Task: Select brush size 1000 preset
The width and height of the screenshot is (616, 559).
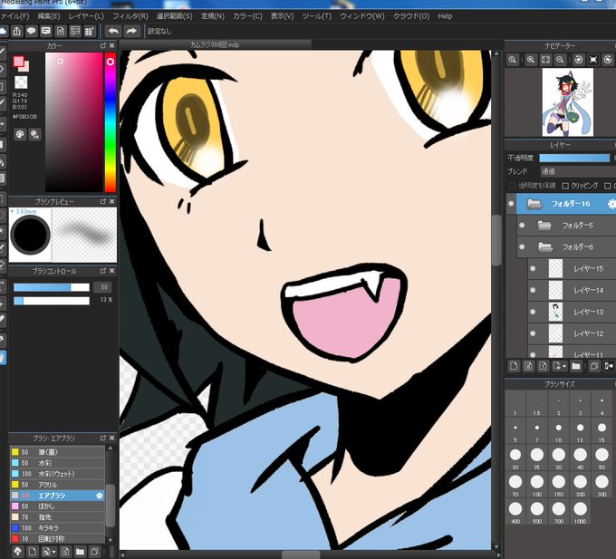Action: [580, 512]
